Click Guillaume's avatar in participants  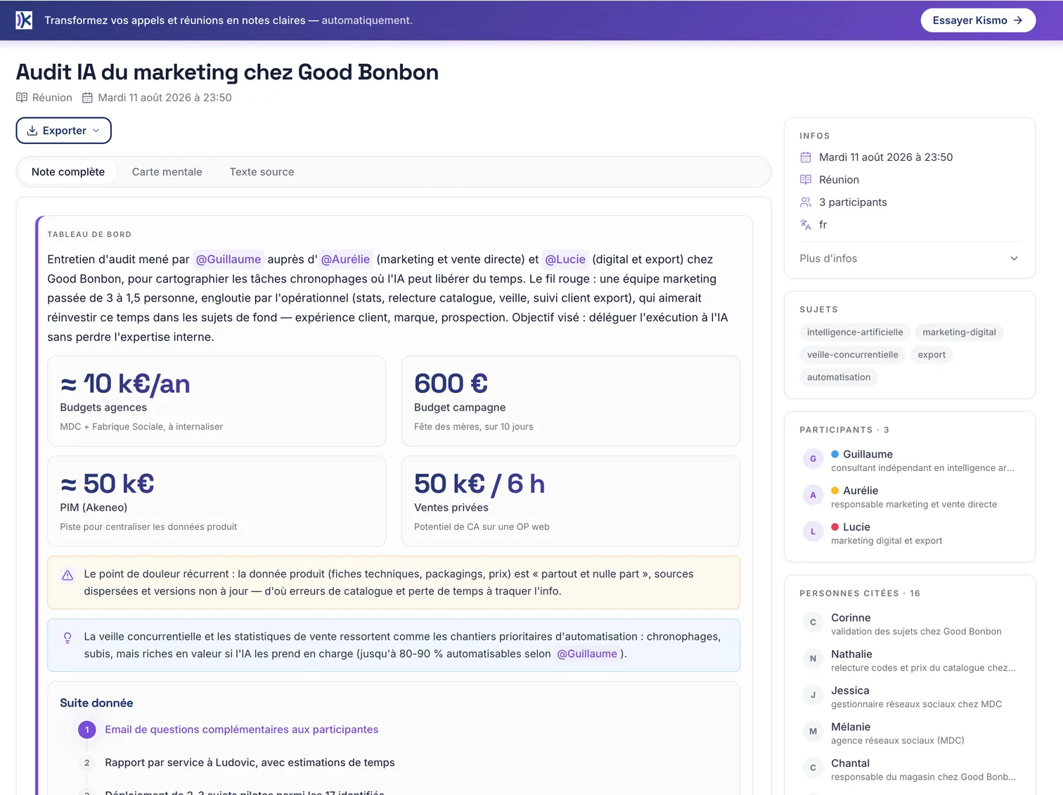point(813,459)
